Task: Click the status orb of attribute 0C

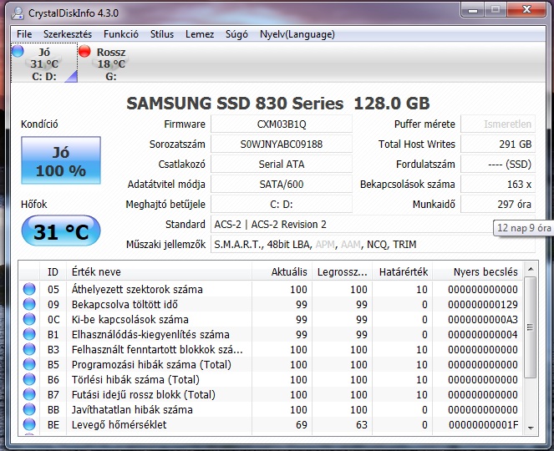Action: pos(29,319)
